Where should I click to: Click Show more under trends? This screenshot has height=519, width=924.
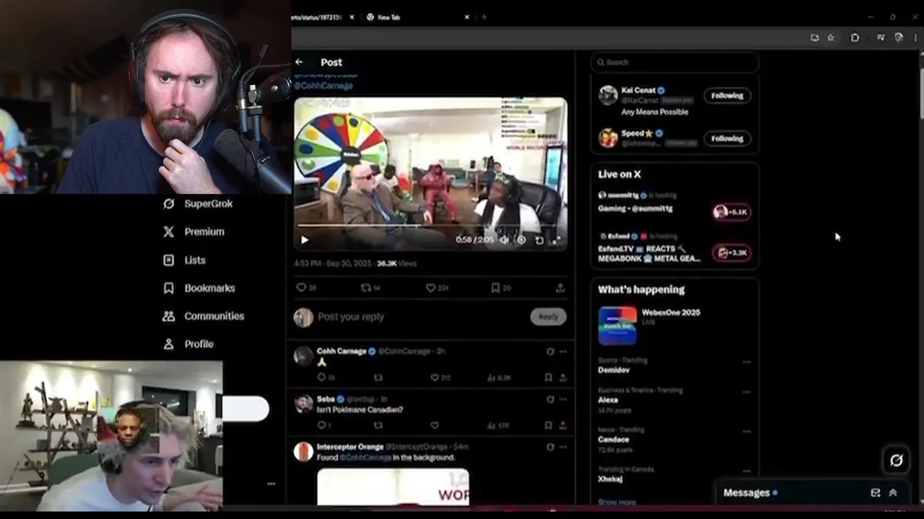617,502
